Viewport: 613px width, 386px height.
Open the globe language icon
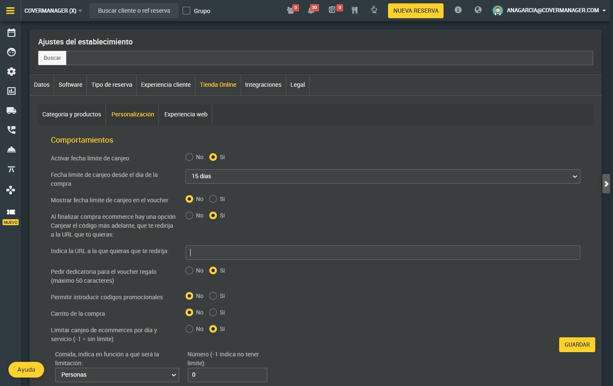tap(478, 10)
